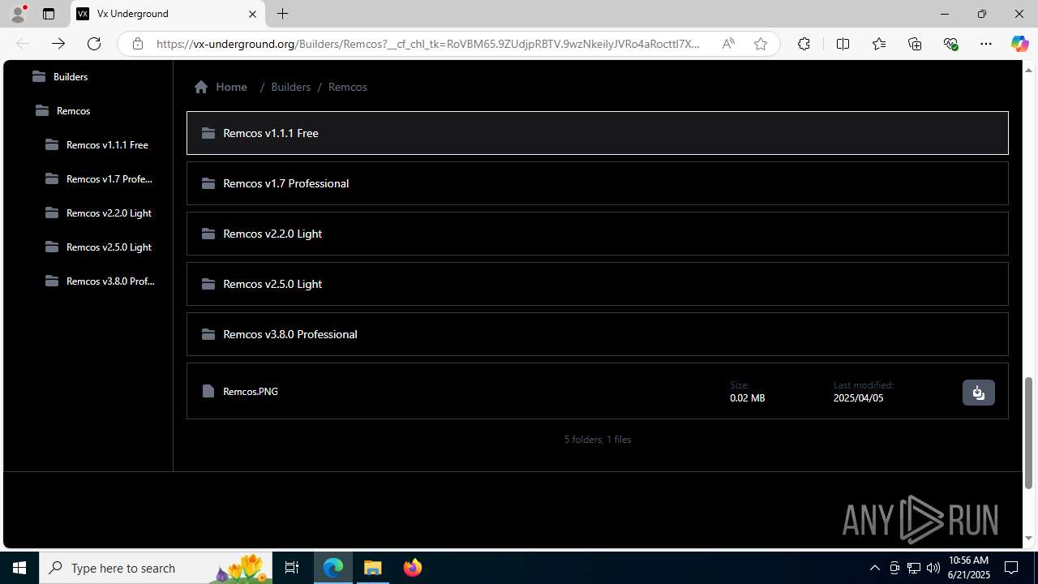Open Remcos v3.8.0 Professional folder in main list
This screenshot has width=1038, height=584.
tap(598, 334)
